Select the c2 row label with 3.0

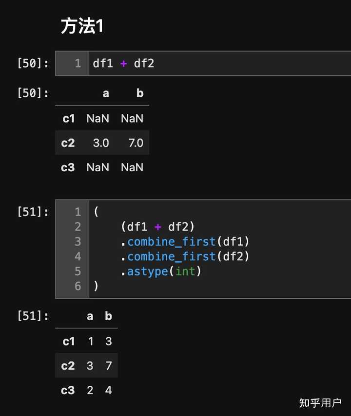[68, 143]
